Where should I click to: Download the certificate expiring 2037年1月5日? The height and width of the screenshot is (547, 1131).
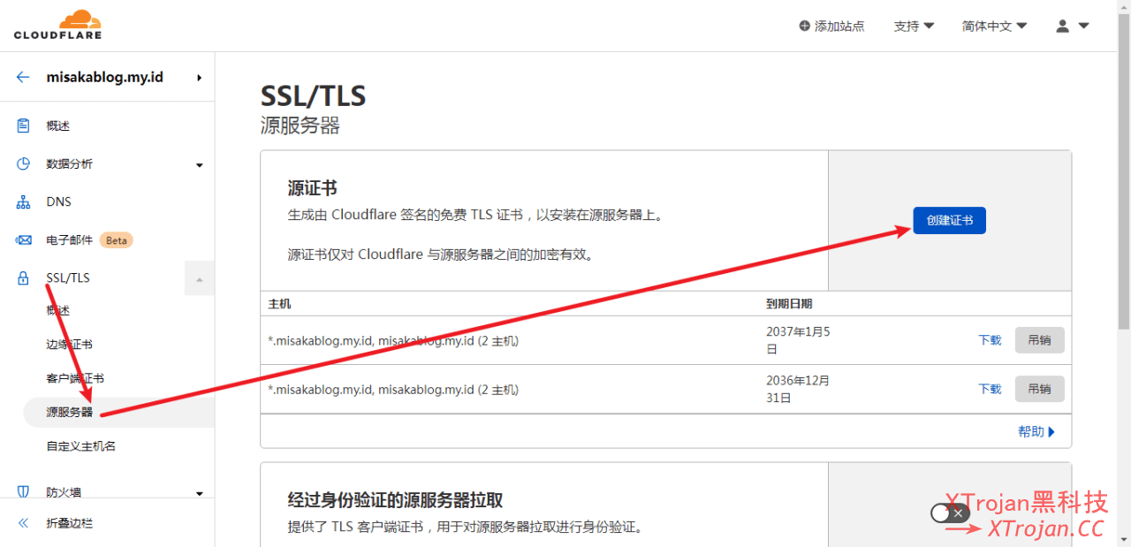click(x=990, y=340)
